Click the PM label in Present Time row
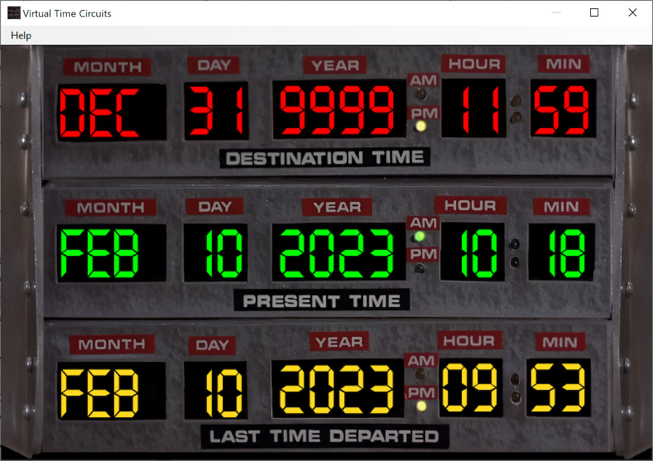The image size is (653, 461). [x=423, y=254]
